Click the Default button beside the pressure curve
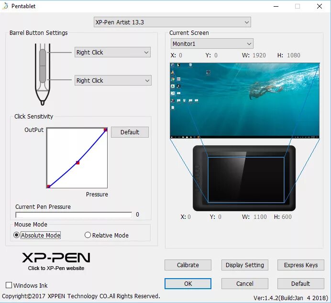Screen dimensions: 331x303 pyautogui.click(x=130, y=132)
